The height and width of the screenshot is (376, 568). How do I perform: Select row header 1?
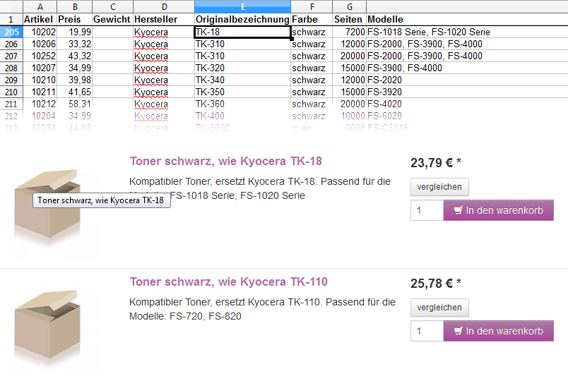coord(11,19)
